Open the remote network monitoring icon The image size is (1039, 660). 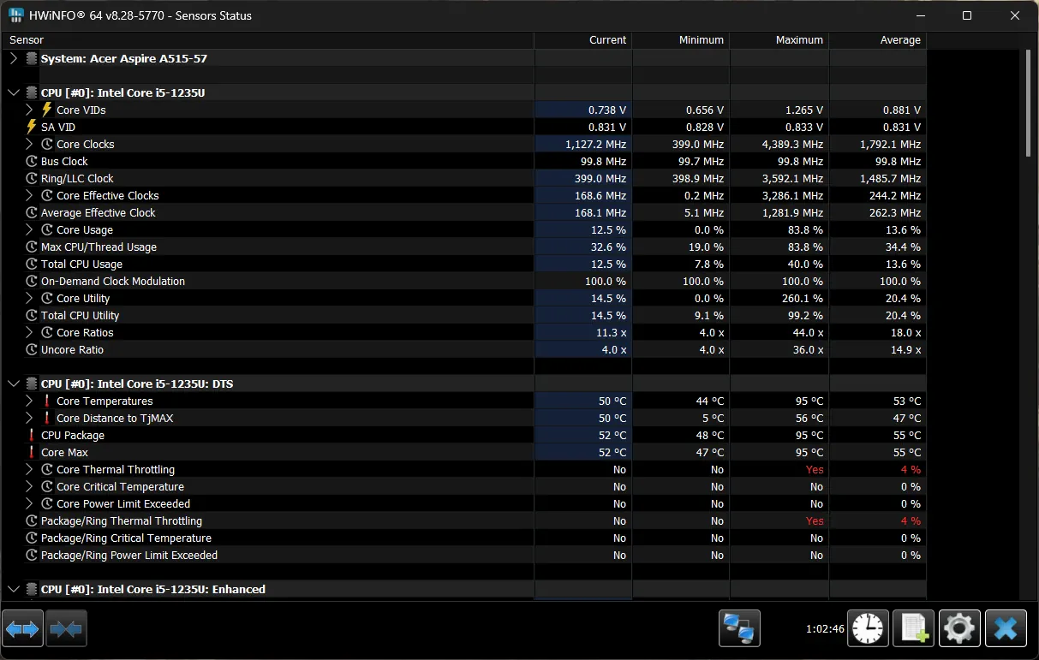tap(739, 629)
